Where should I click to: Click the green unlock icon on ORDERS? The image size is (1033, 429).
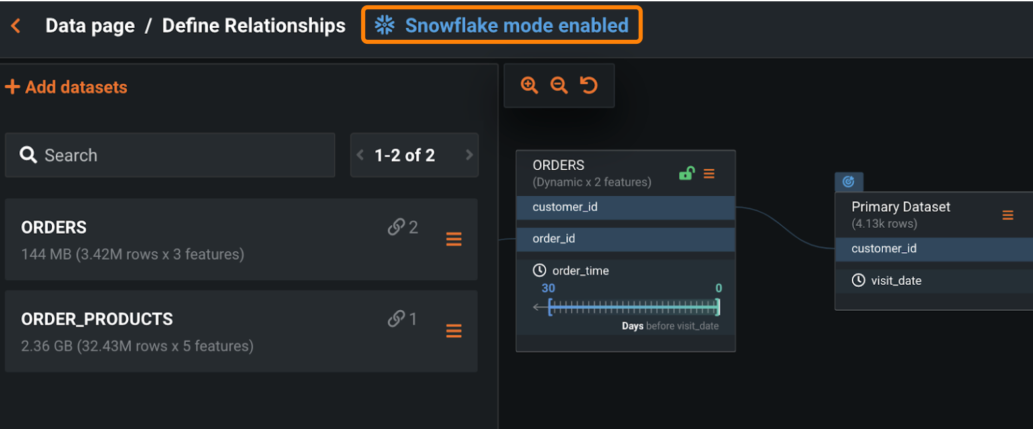click(686, 173)
